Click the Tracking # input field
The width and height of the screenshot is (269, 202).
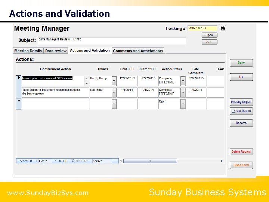tap(202, 28)
